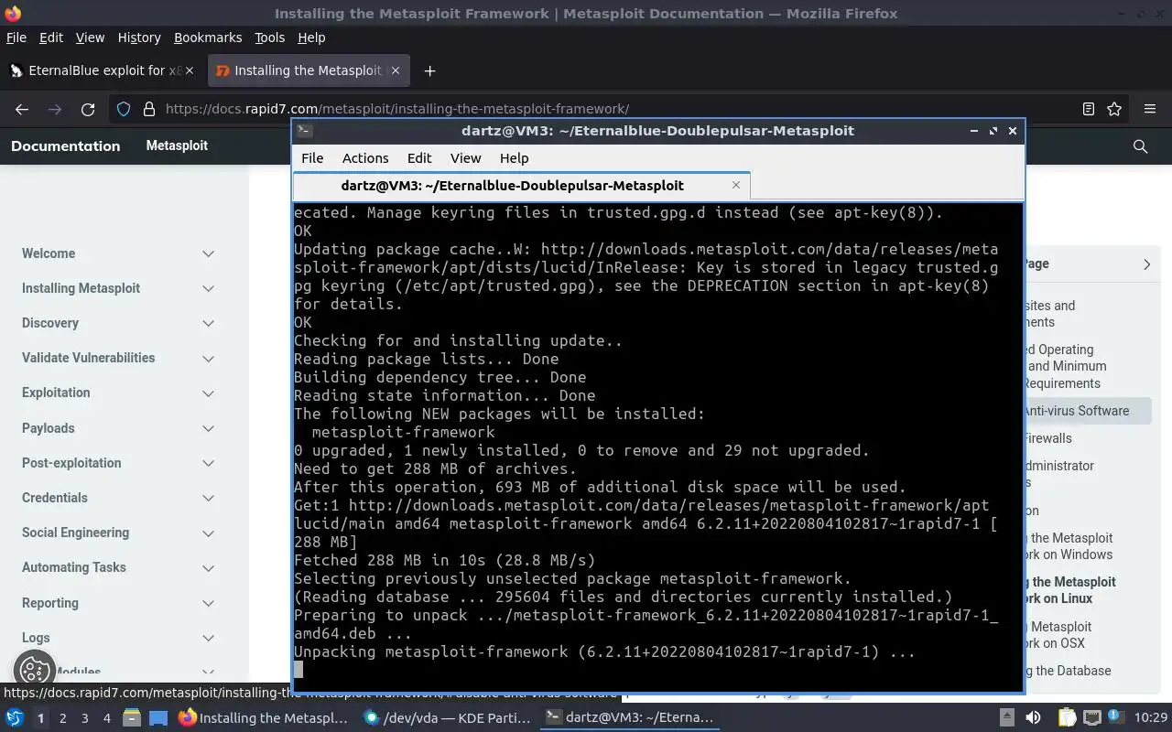Expand the Reporting sidebar section
Image resolution: width=1172 pixels, height=732 pixels.
point(208,603)
